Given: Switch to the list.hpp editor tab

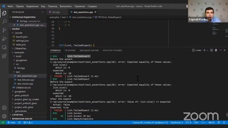Looking at the screenshot, I should 56,12.
